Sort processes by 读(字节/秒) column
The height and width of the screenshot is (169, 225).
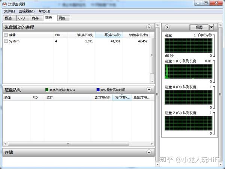click(x=81, y=35)
